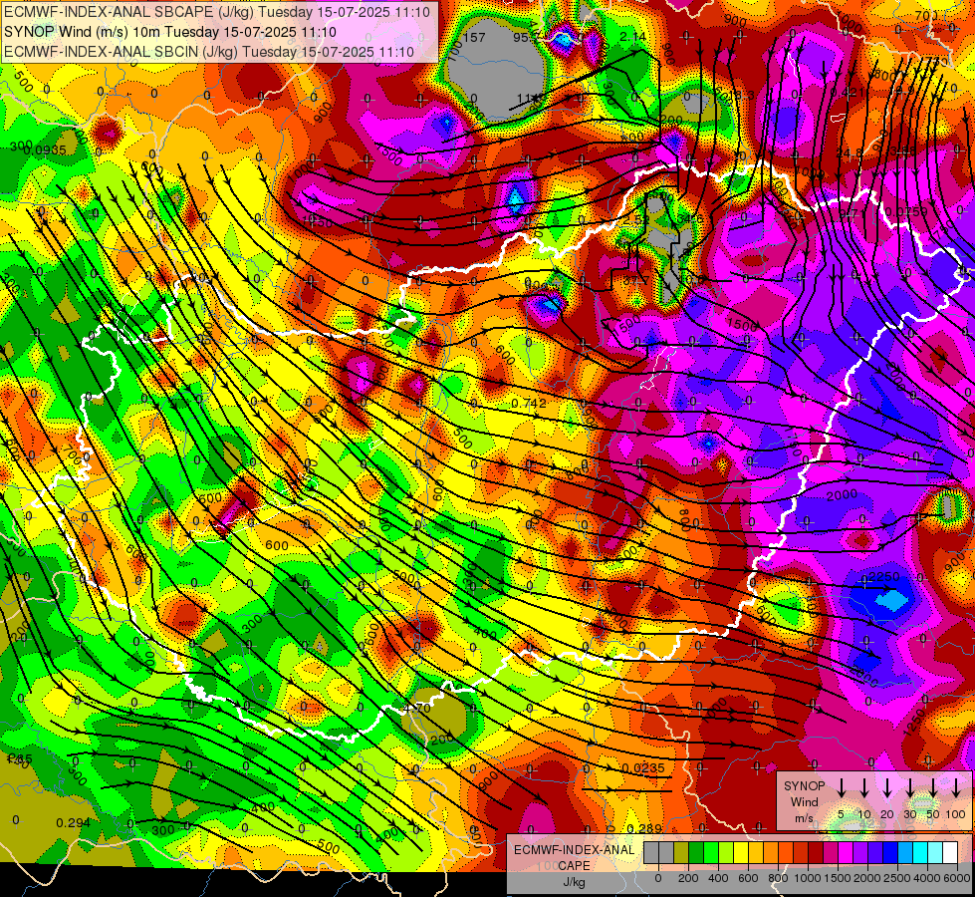Viewport: 975px width, 897px height.
Task: Click the 1500 contour label in the purple area
Action: pos(742,324)
